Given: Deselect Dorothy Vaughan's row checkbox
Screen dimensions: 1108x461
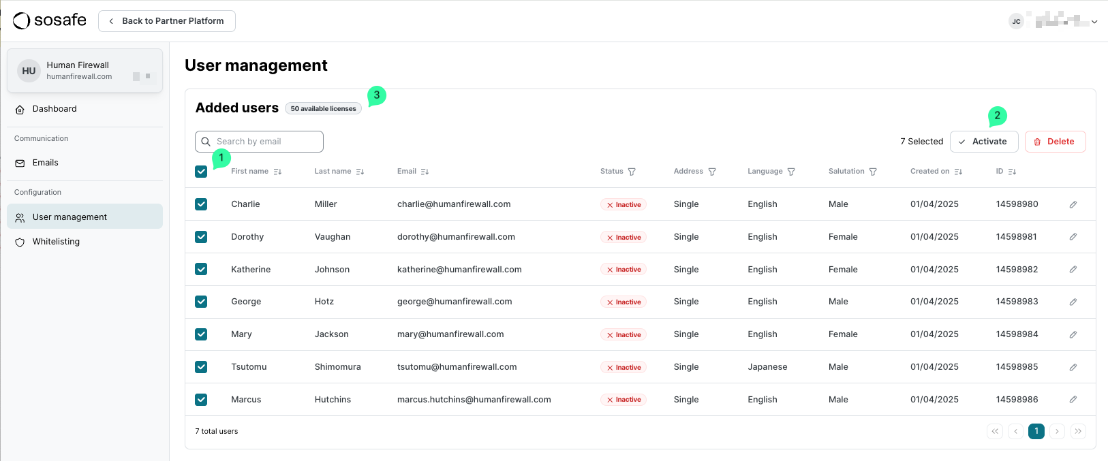Looking at the screenshot, I should tap(201, 237).
